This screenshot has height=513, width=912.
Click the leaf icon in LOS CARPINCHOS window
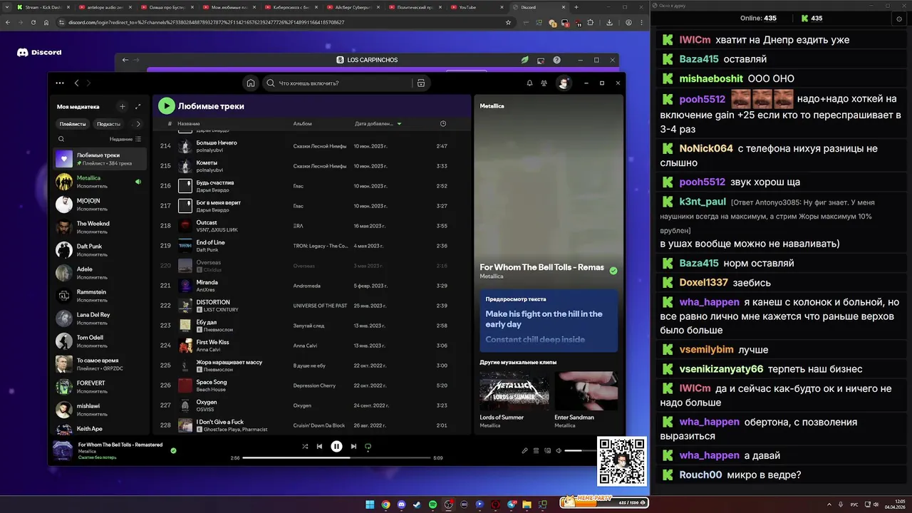(x=525, y=60)
